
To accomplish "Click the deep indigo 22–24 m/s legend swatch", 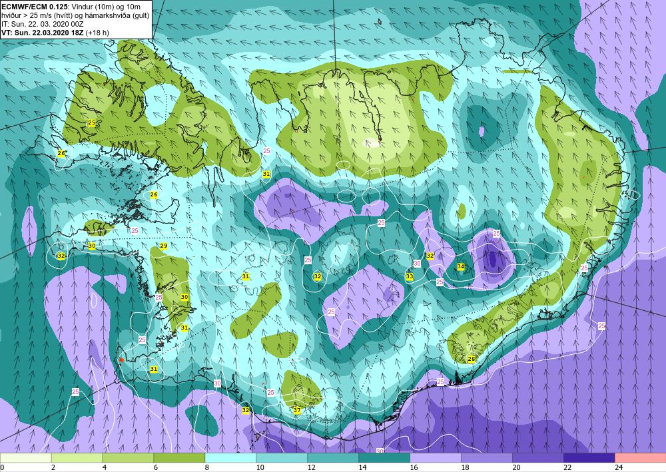I will click(x=589, y=458).
